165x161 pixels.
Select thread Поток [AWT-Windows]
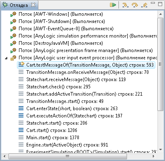tap(61, 14)
